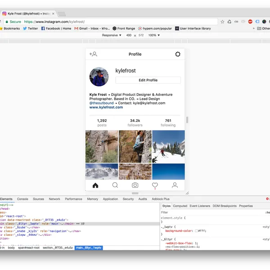Bookmark page with star icon
This screenshot has width=270, height=270.
pyautogui.click(x=222, y=22)
